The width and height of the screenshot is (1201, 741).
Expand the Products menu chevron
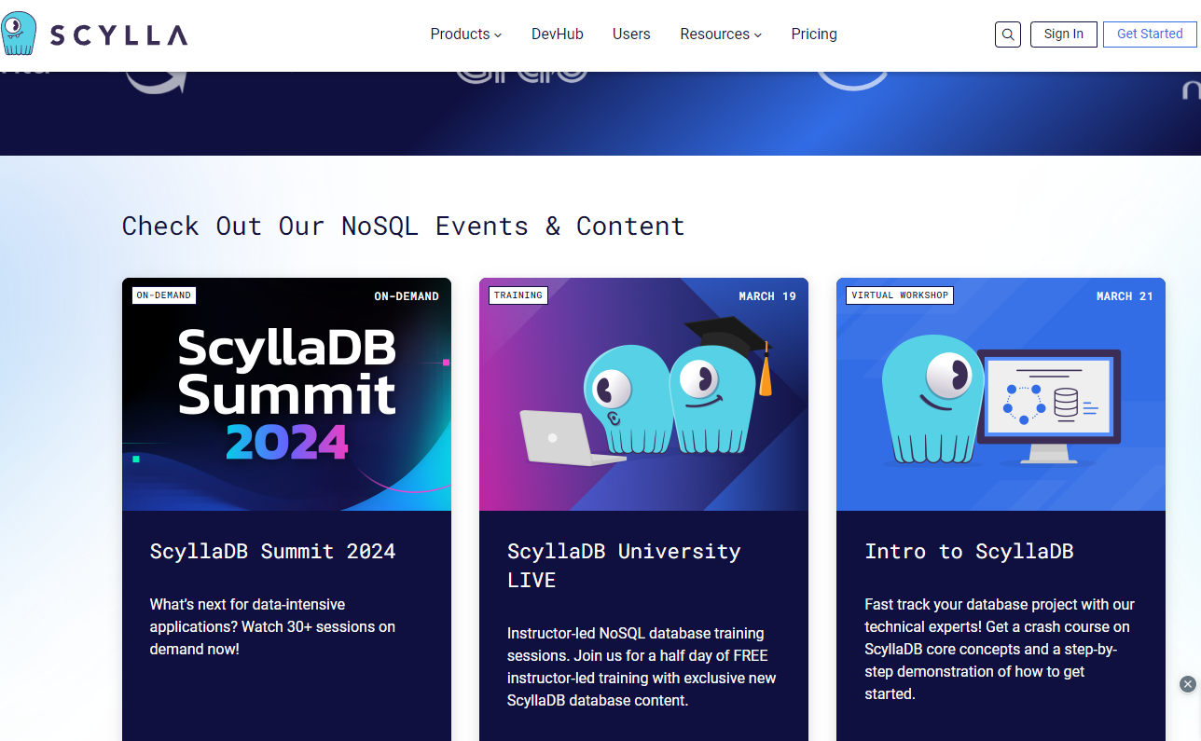click(x=498, y=34)
